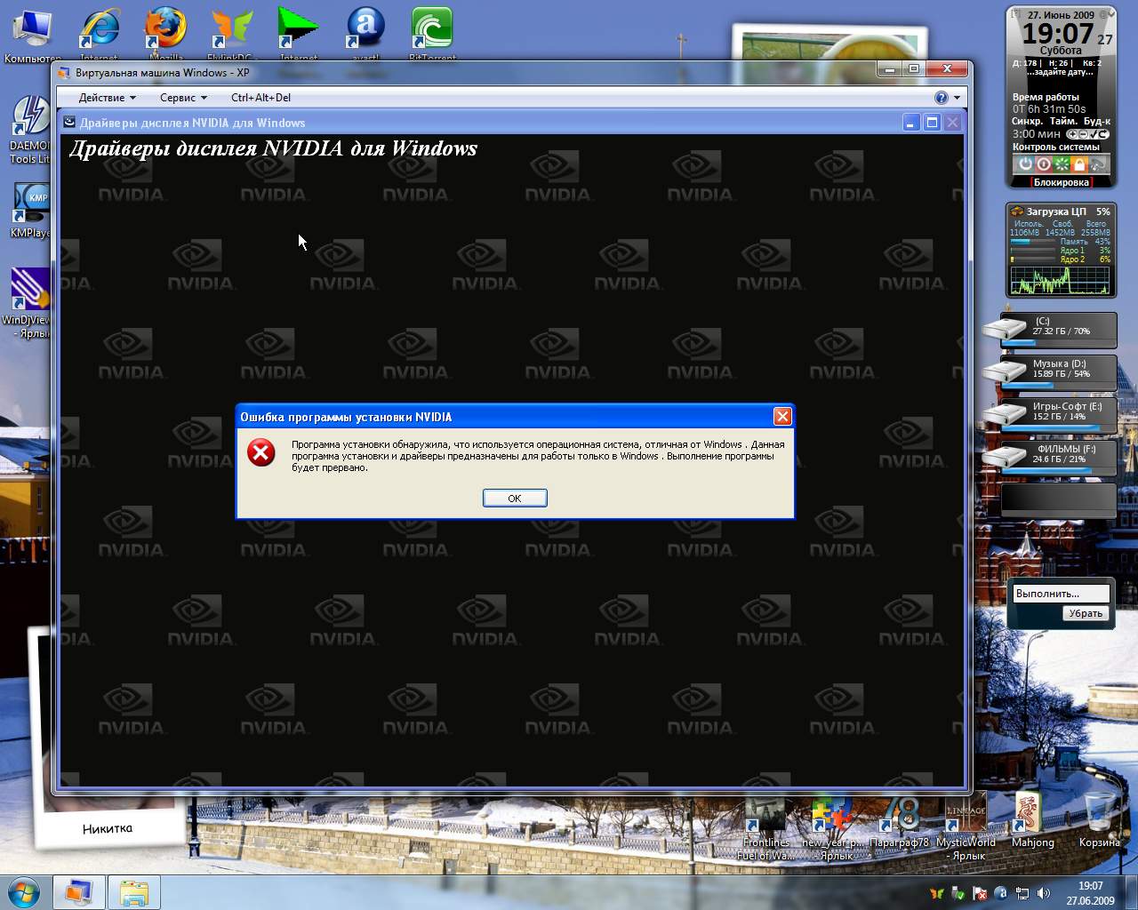Select Буд-к alarm in clock gadget
Screen dimensions: 1138x910
point(1097,121)
